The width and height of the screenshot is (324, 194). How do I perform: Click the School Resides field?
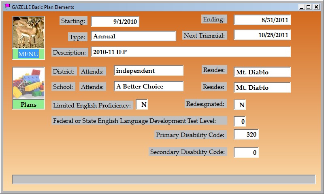tap(262, 87)
